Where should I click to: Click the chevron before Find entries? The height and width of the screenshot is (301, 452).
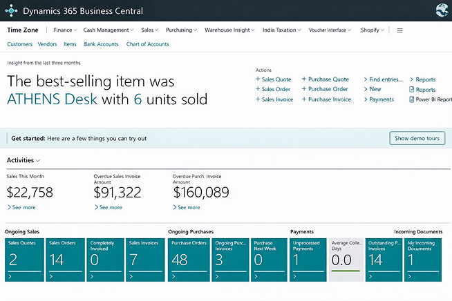point(366,79)
